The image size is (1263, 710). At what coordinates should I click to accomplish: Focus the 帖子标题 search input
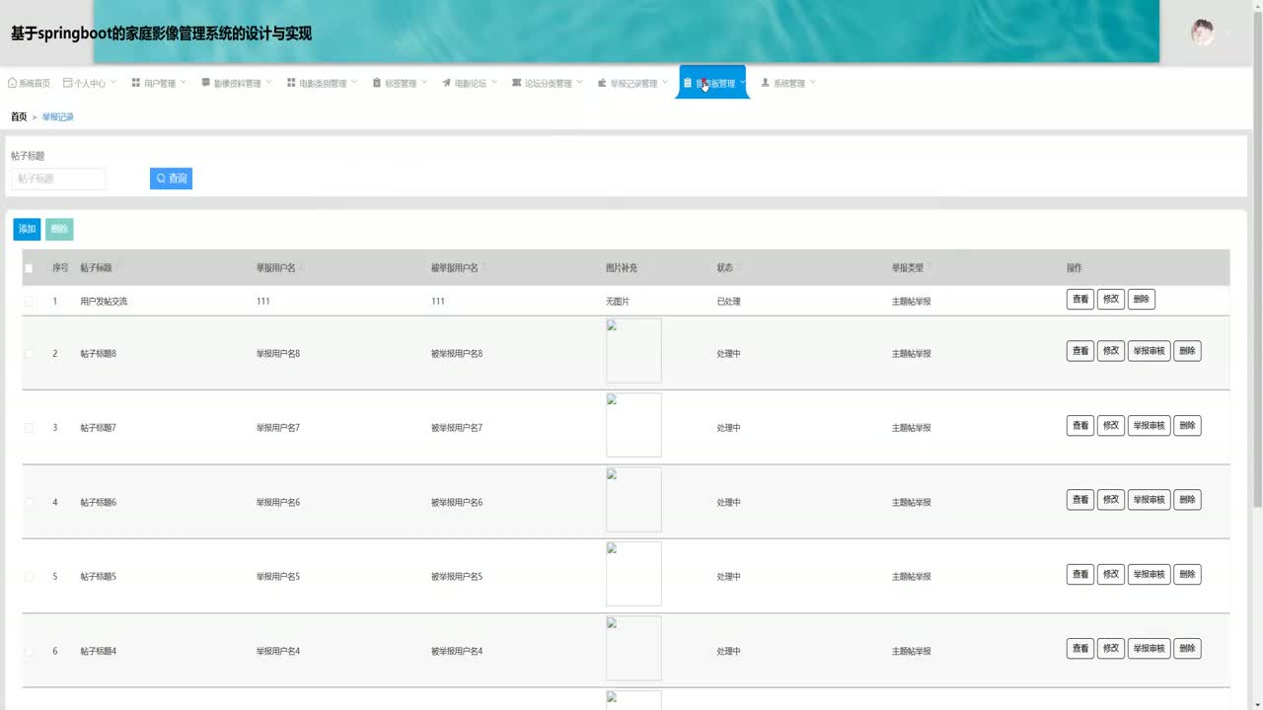click(58, 178)
